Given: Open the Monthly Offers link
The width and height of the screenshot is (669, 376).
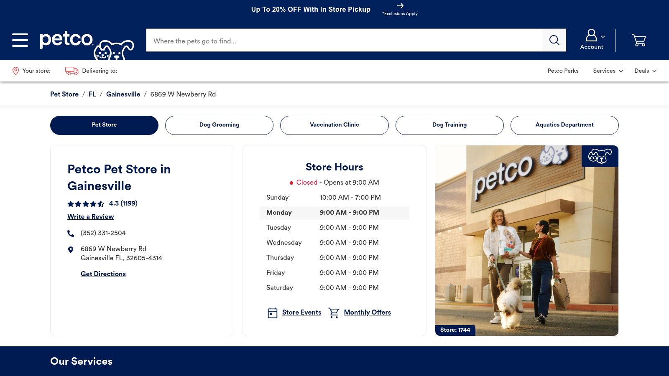Looking at the screenshot, I should pos(367,312).
